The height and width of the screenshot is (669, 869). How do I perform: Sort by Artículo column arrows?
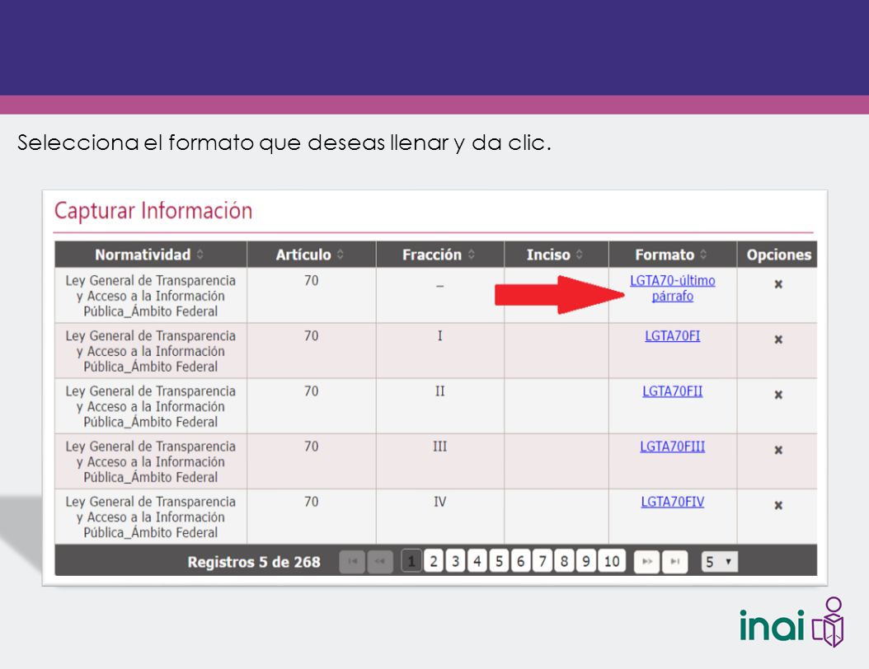click(341, 255)
